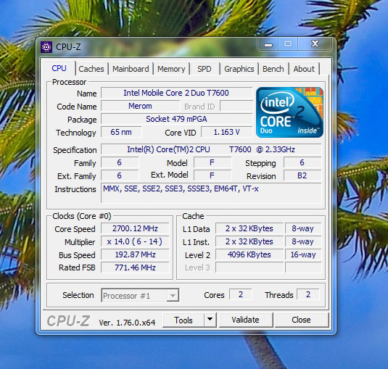Click the Merom code name value
The height and width of the screenshot is (369, 388).
(140, 106)
